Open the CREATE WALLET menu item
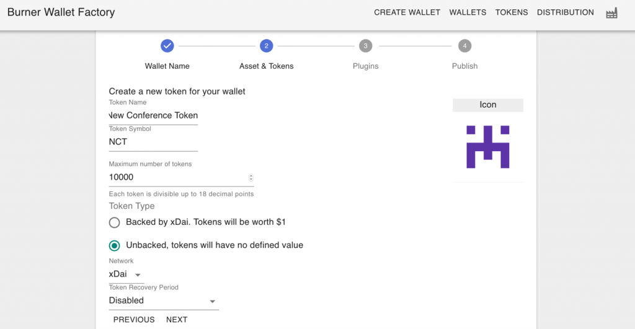Screen dimensions: 635x329 click(407, 12)
